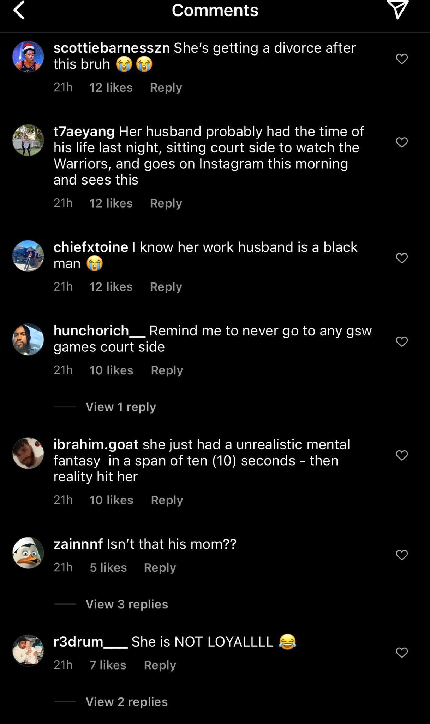Heart zainnnf's comment
This screenshot has height=724, width=430.
[402, 555]
